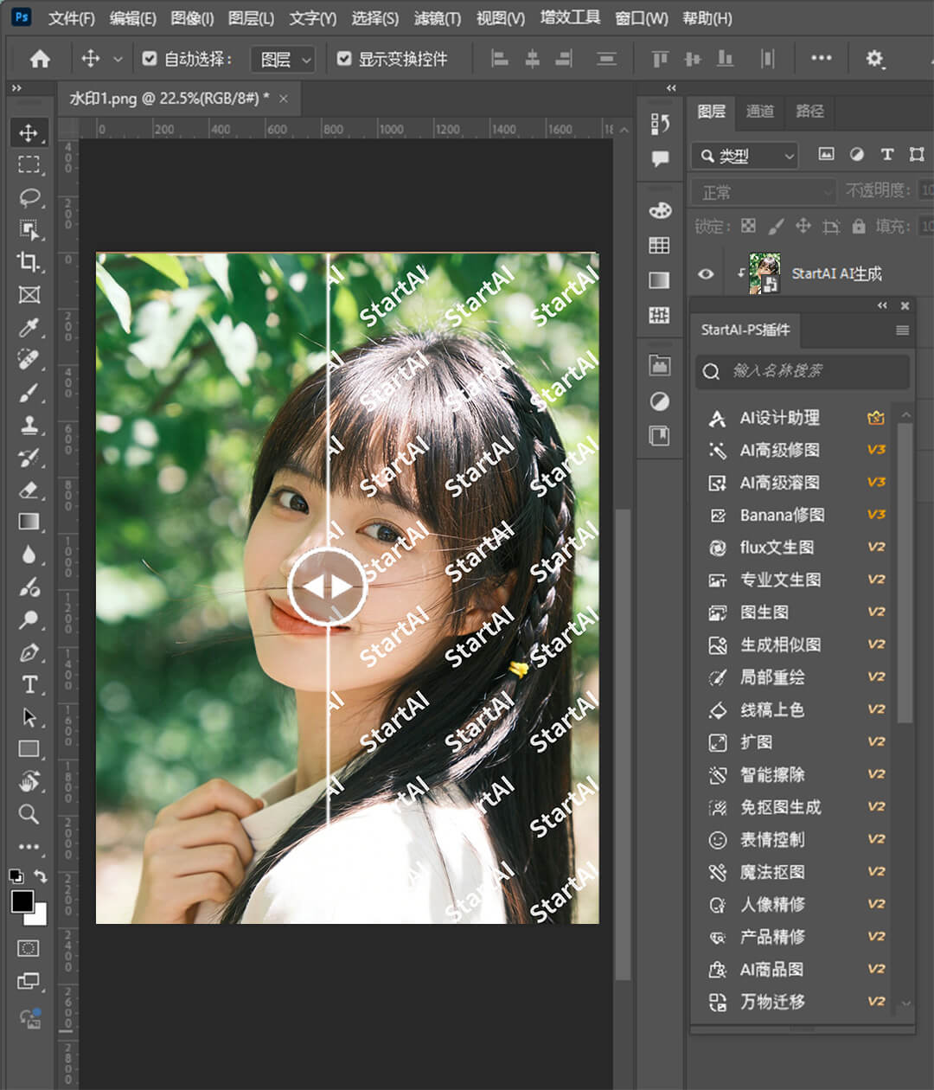Click the foreground color swatch
The width and height of the screenshot is (934, 1090).
[22, 901]
